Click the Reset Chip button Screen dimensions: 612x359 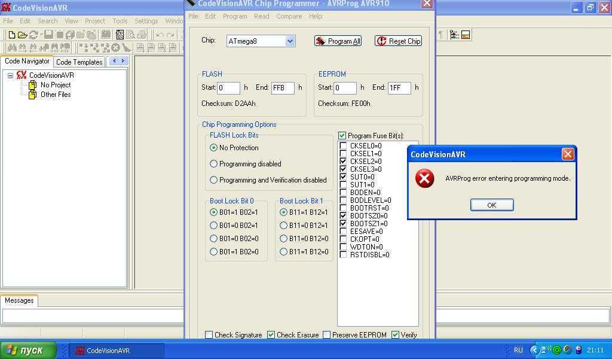(x=399, y=41)
